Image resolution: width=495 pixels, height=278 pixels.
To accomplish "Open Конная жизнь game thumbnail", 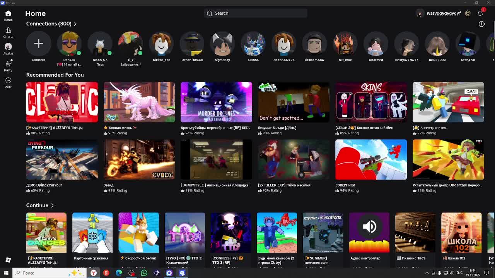I will click(x=139, y=102).
